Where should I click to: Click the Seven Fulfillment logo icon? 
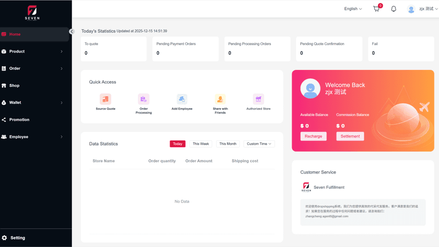(x=306, y=187)
